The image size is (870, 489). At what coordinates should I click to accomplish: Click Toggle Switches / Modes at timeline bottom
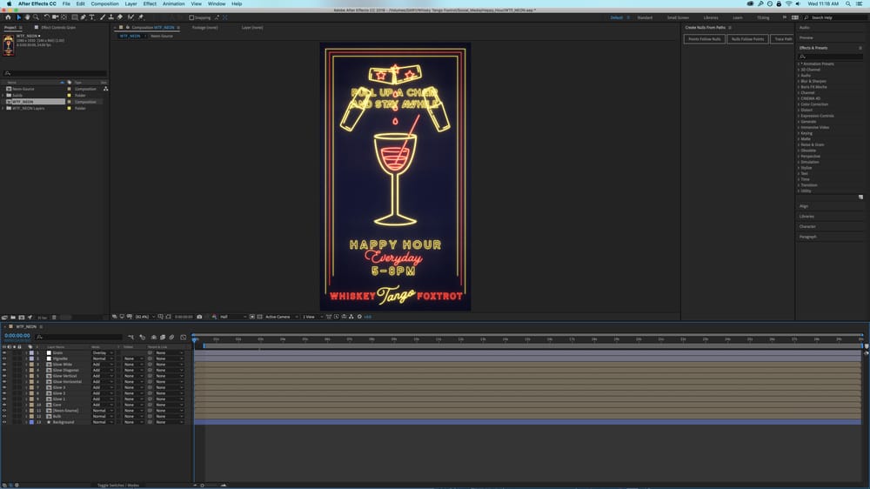[x=117, y=486]
